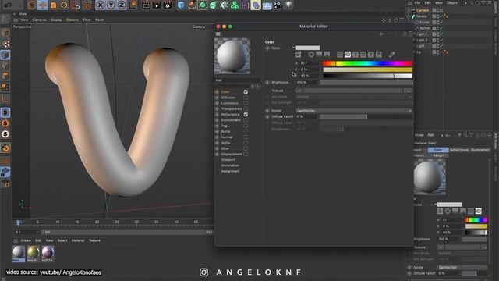Pick color with eyedropper tool
Screen dimensions: 499x281
[391, 55]
